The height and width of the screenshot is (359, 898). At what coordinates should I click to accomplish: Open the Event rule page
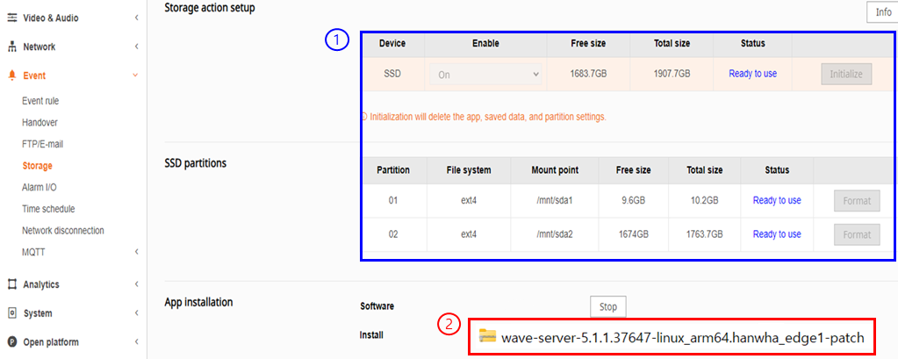pos(40,101)
